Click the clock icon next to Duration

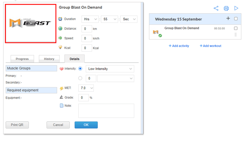click(60, 19)
